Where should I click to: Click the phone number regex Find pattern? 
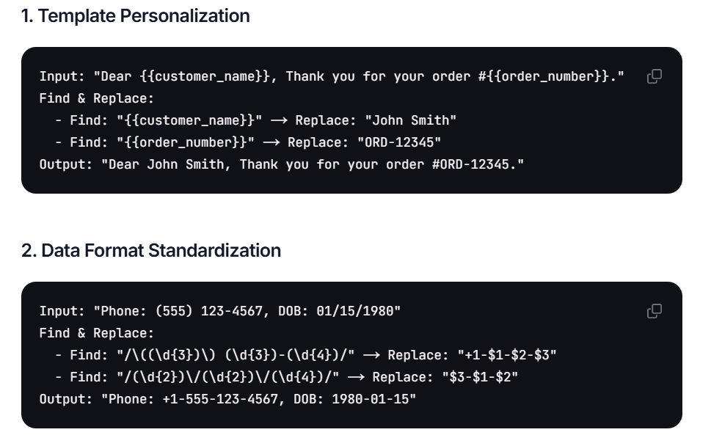click(x=236, y=355)
